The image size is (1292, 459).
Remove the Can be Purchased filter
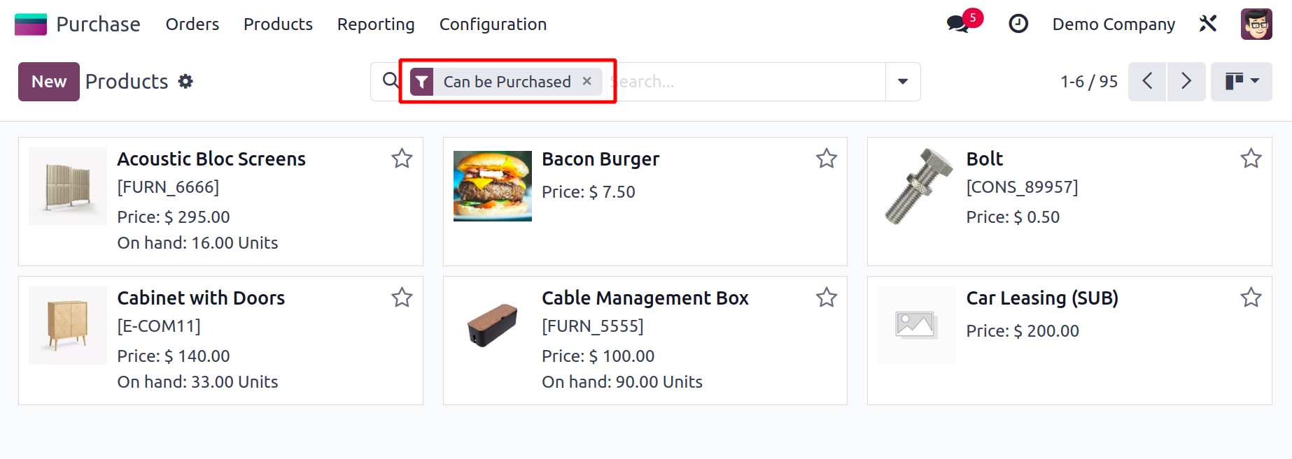click(587, 81)
